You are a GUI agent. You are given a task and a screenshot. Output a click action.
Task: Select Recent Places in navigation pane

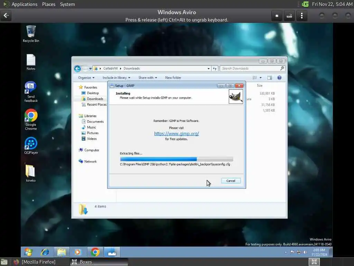coord(94,105)
